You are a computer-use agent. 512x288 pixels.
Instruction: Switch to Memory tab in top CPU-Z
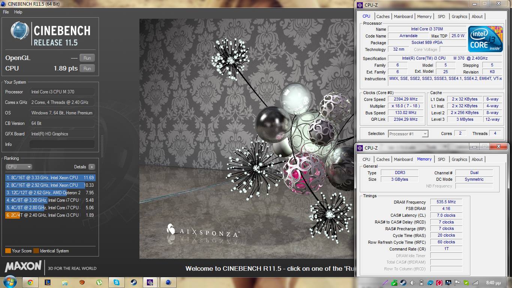(x=424, y=16)
